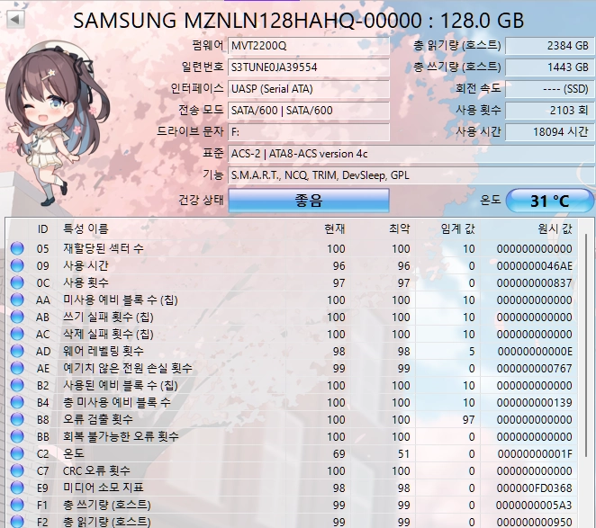Click status circle of row AC
This screenshot has width=596, height=528.
pyautogui.click(x=17, y=334)
